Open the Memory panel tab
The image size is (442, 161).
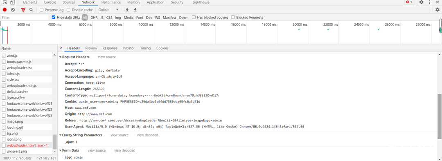point(133,2)
